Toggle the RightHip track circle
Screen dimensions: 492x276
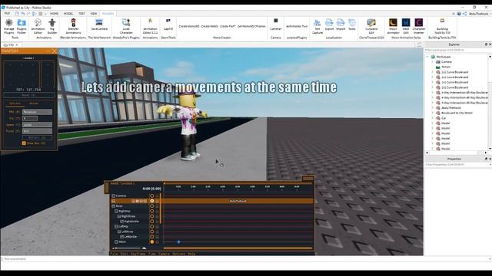coord(152,212)
